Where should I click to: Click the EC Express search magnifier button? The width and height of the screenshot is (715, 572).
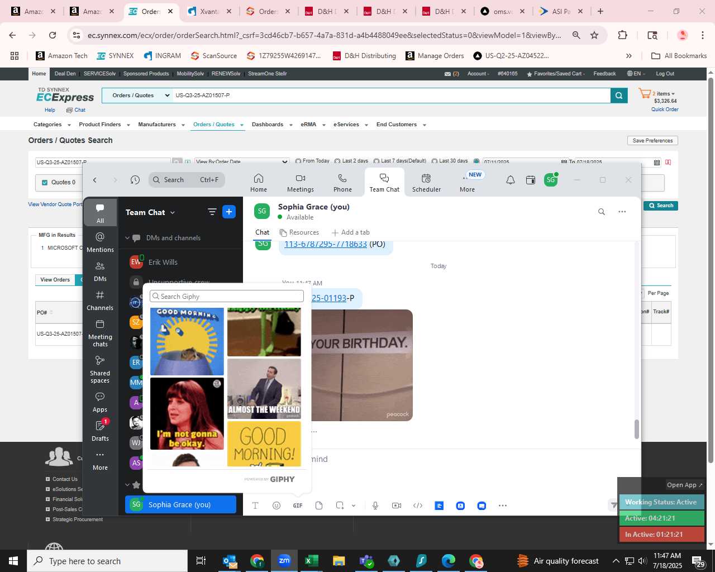coord(619,96)
